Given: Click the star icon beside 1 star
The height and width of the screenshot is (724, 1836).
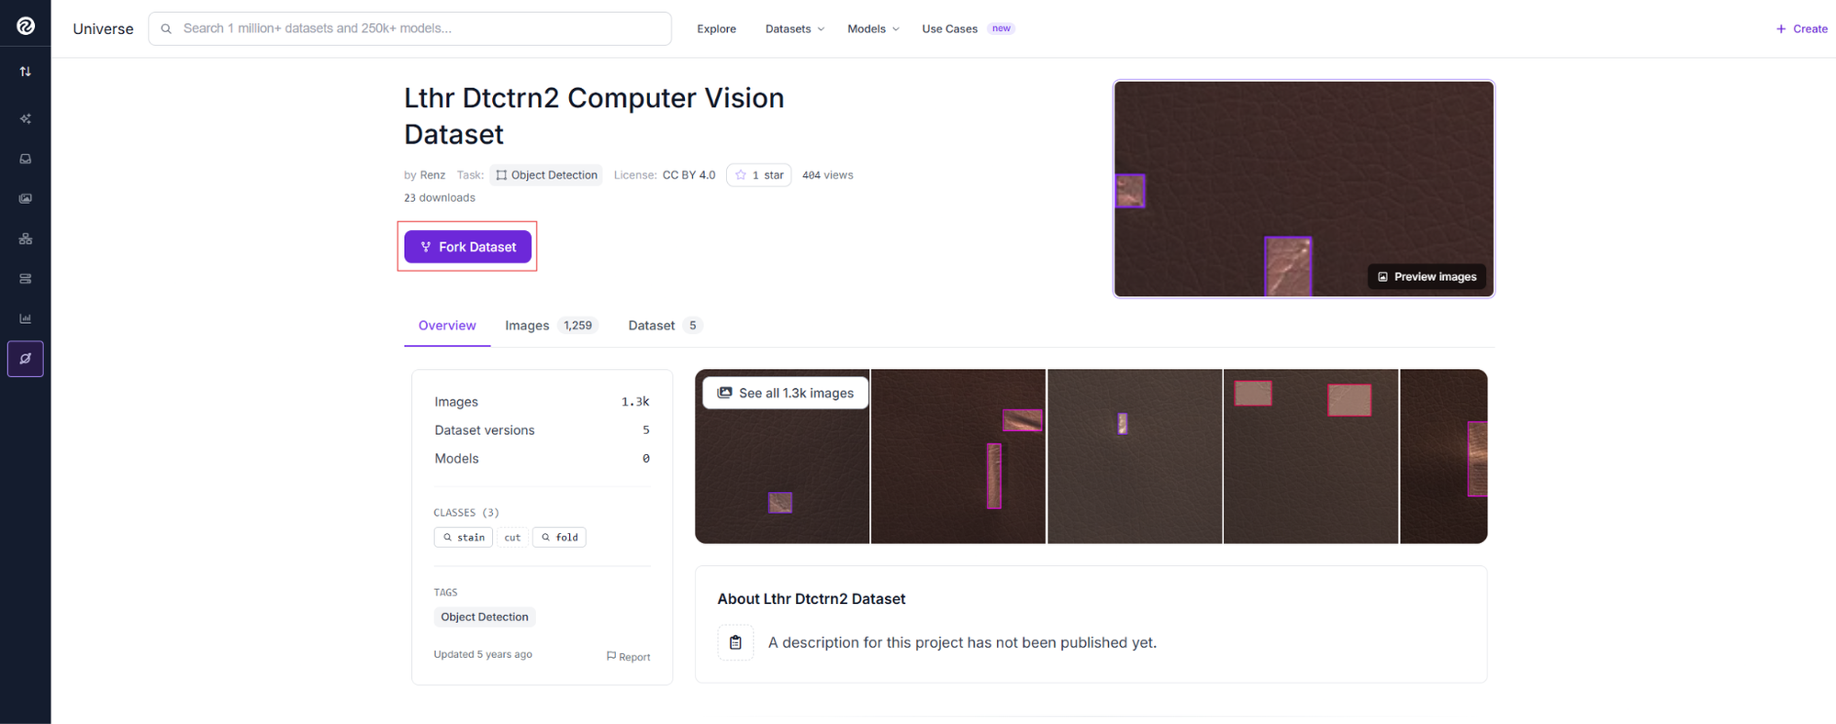Looking at the screenshot, I should point(741,175).
